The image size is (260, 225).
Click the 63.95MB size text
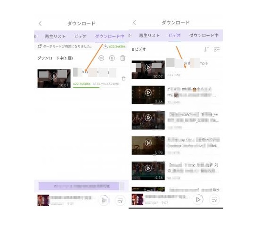[174, 75]
